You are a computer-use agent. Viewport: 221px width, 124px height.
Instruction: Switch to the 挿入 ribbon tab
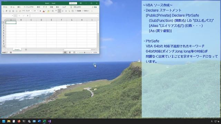coord(19,7)
